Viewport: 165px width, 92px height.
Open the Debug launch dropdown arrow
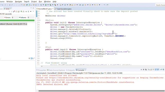pos(43,5)
